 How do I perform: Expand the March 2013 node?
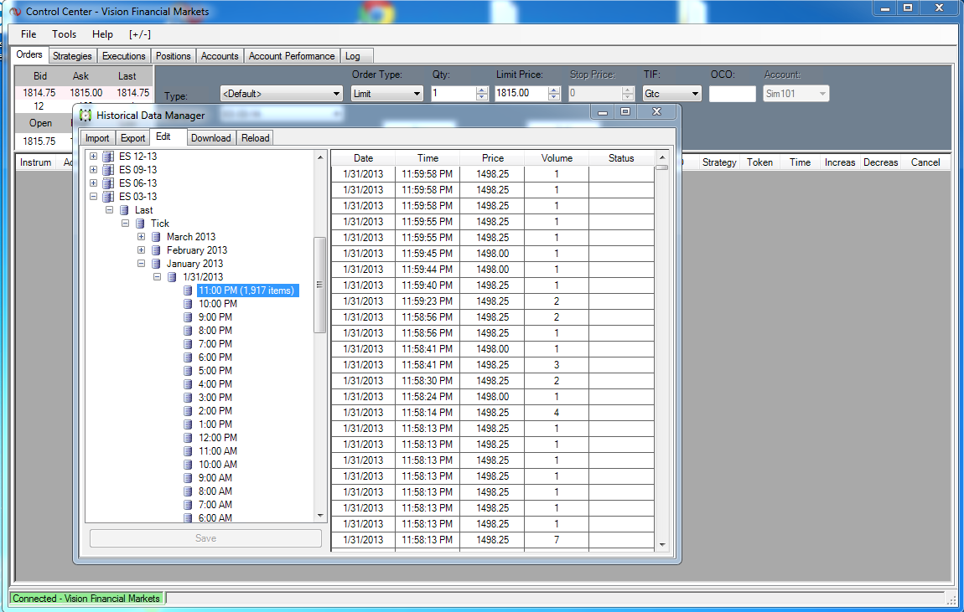142,237
